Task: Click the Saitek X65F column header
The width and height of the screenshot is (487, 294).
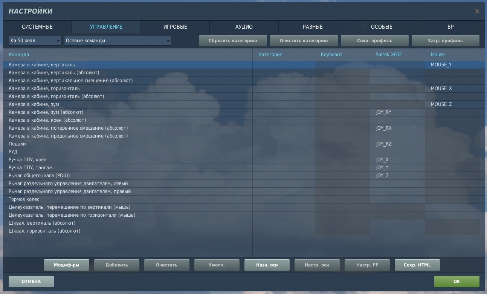Action: pyautogui.click(x=397, y=55)
